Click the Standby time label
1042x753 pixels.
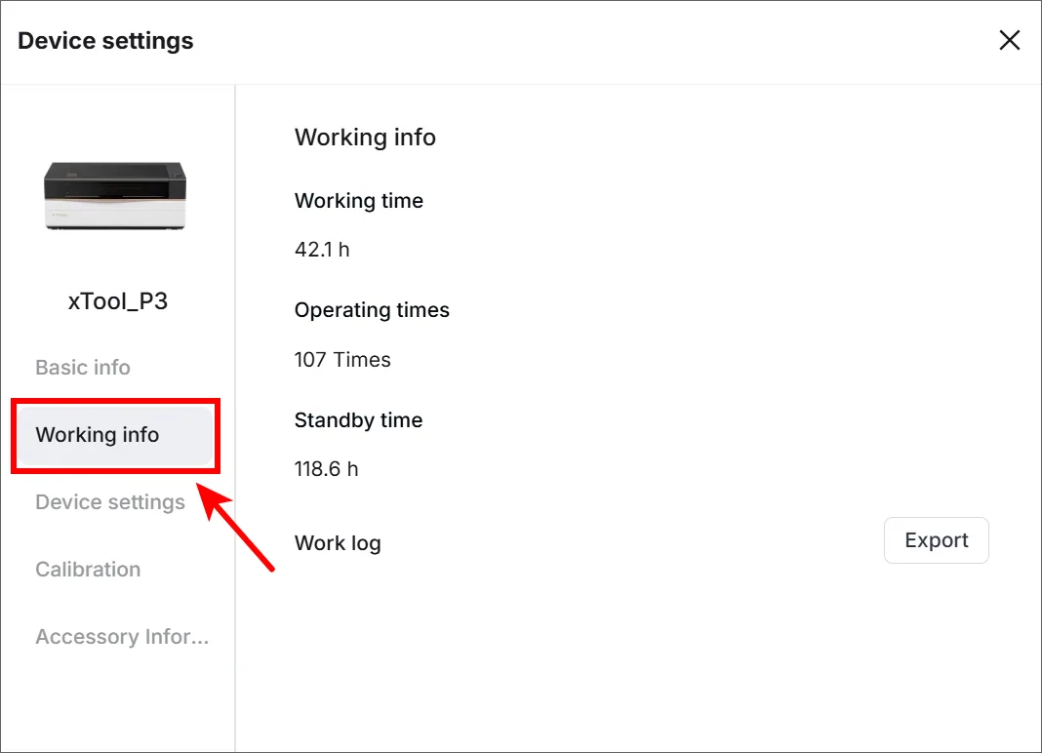coord(358,420)
